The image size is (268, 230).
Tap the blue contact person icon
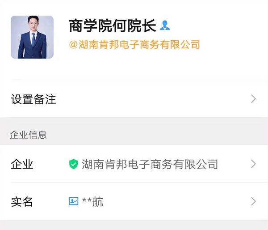coord(165,26)
